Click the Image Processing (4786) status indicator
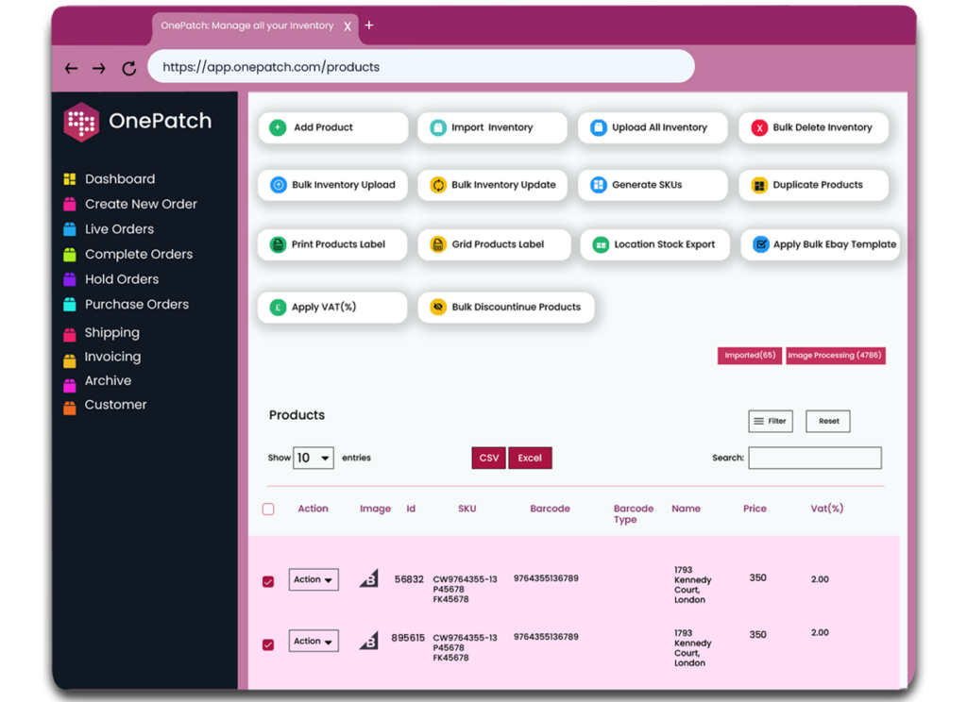 click(835, 355)
